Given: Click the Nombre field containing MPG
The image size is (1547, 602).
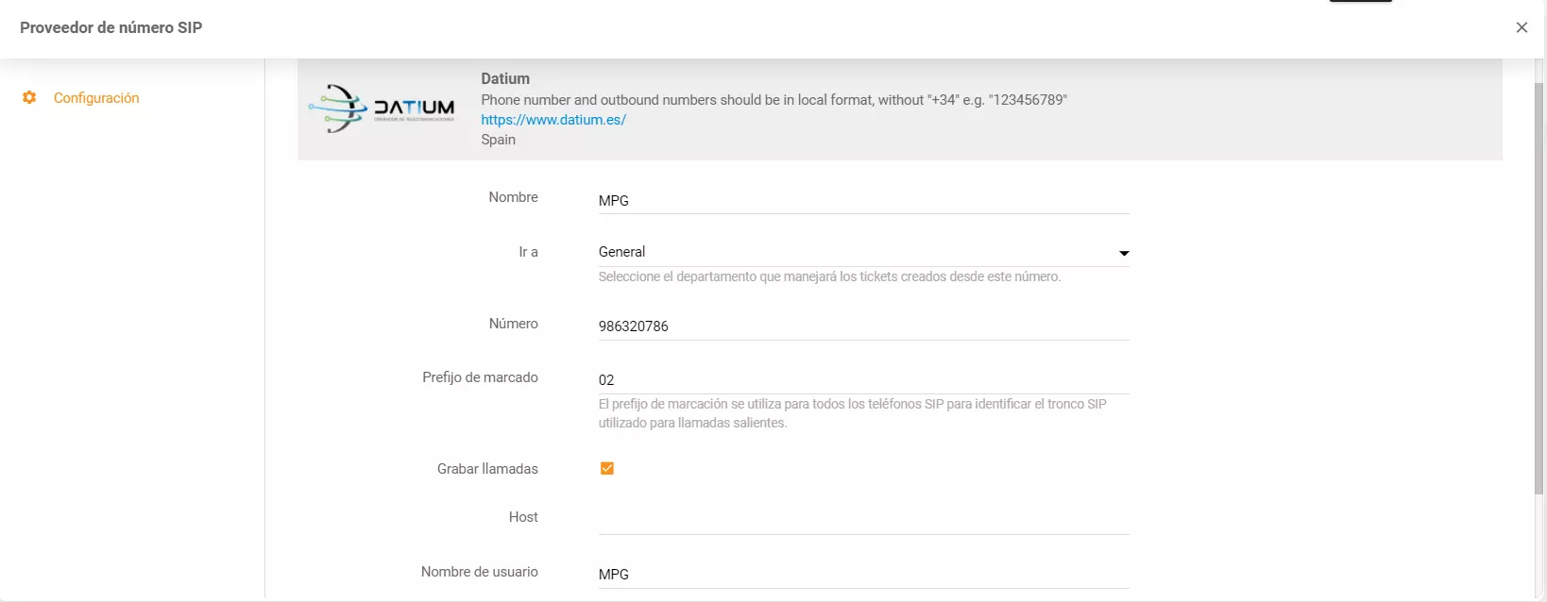Looking at the screenshot, I should (x=862, y=201).
